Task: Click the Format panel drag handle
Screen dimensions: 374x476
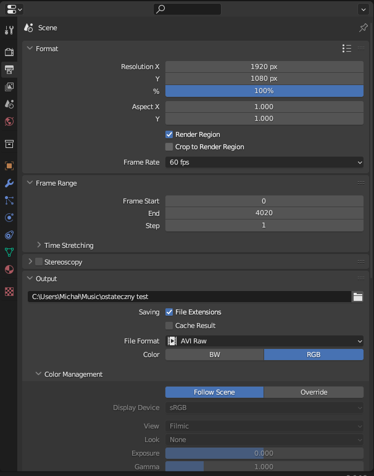Action: (x=361, y=49)
